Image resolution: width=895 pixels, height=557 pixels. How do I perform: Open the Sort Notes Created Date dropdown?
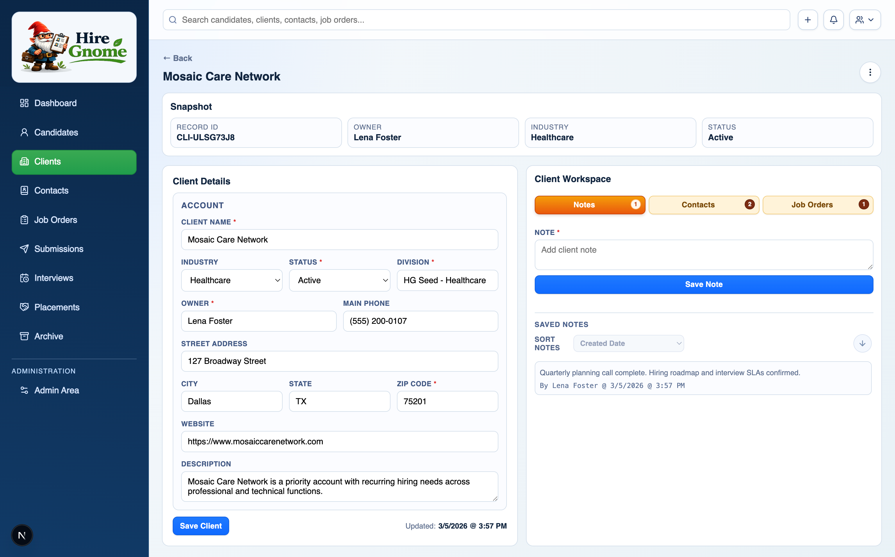click(x=628, y=343)
